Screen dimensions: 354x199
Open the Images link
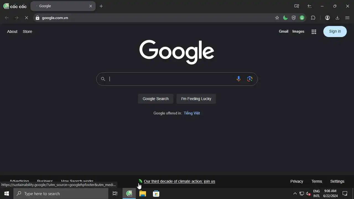298,32
